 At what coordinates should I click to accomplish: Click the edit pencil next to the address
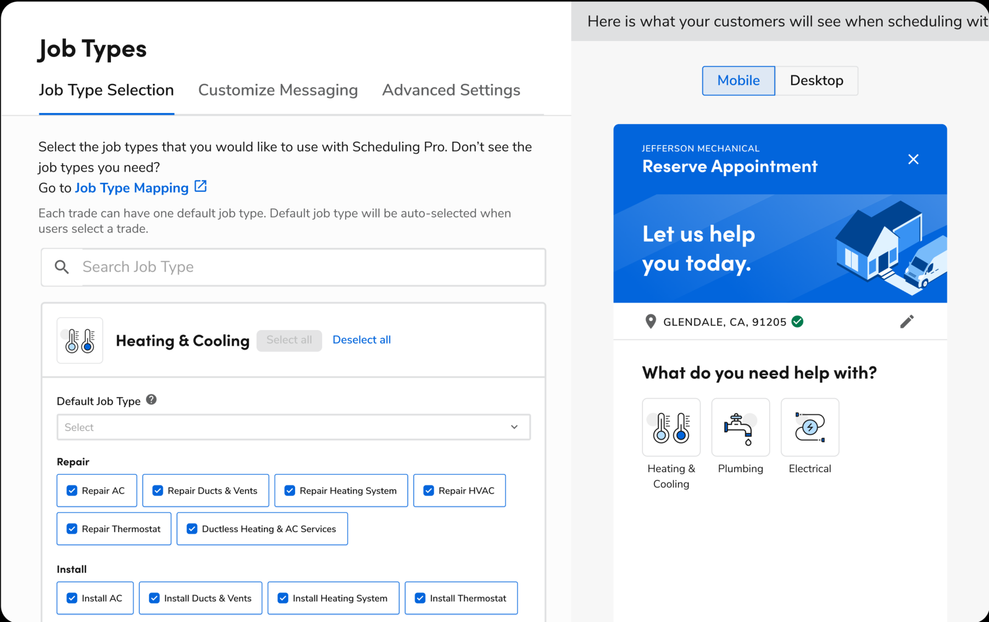pyautogui.click(x=907, y=321)
